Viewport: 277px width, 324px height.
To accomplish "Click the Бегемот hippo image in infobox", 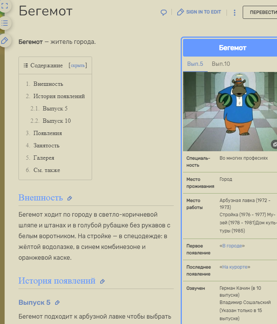I will (230, 112).
